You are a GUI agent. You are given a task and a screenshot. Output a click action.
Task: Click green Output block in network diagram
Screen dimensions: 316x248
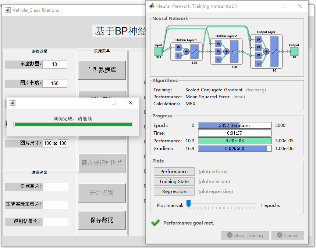click(294, 51)
